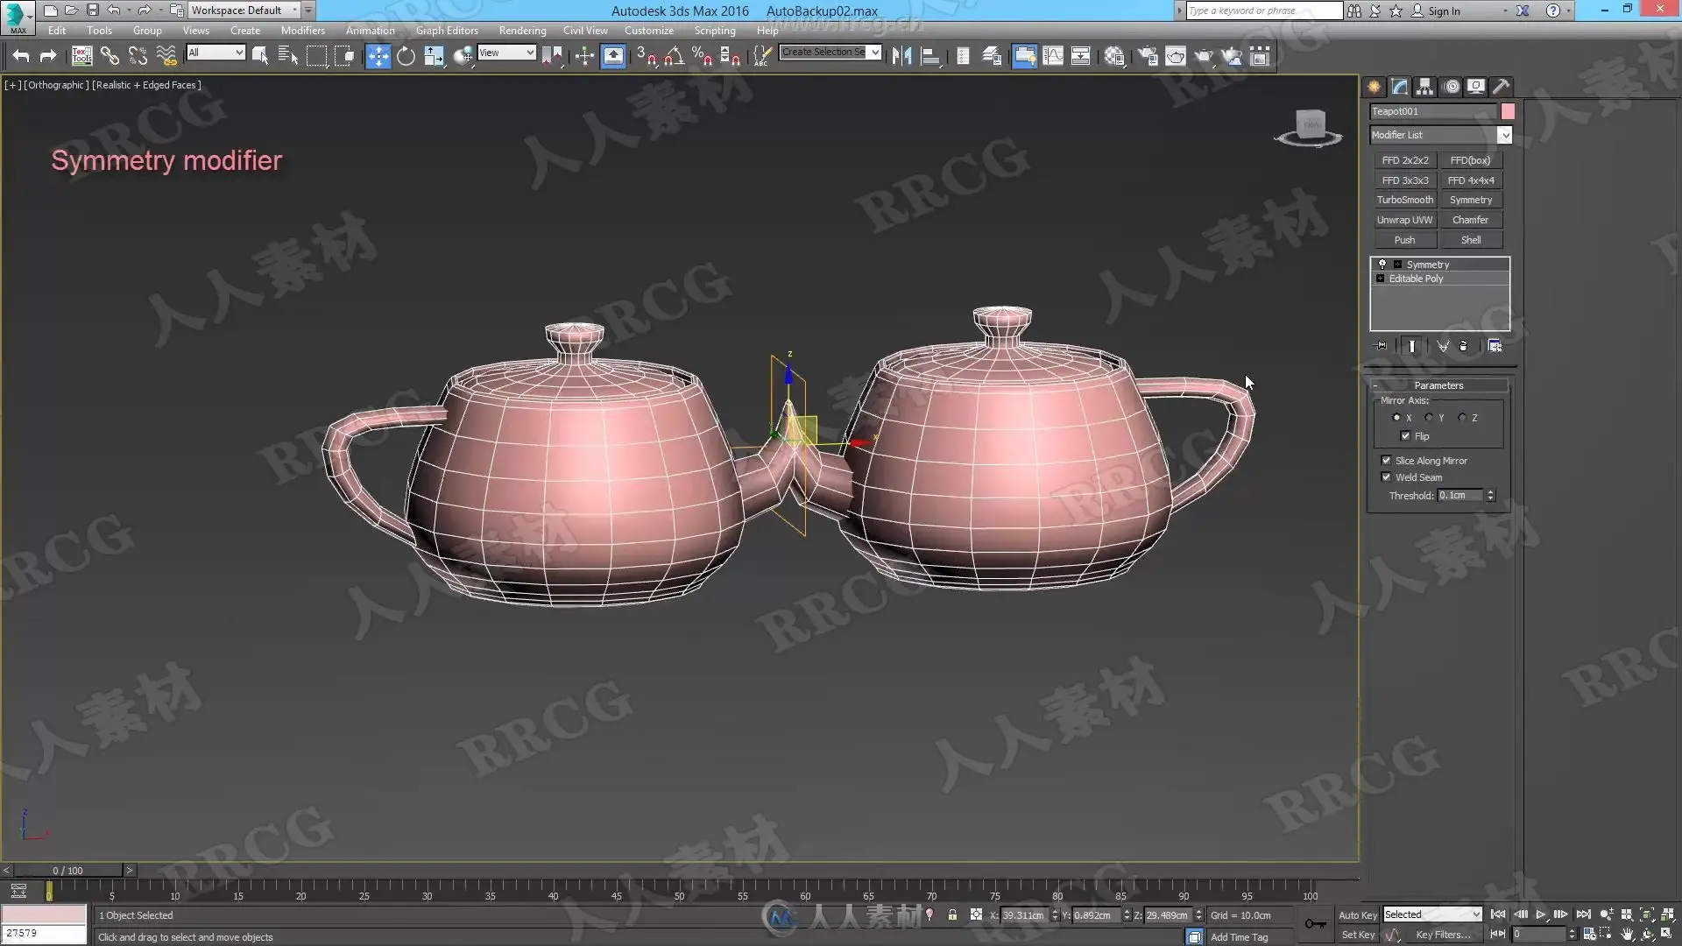Select the Z mirror axis radio
Image resolution: width=1682 pixels, height=946 pixels.
1462,418
